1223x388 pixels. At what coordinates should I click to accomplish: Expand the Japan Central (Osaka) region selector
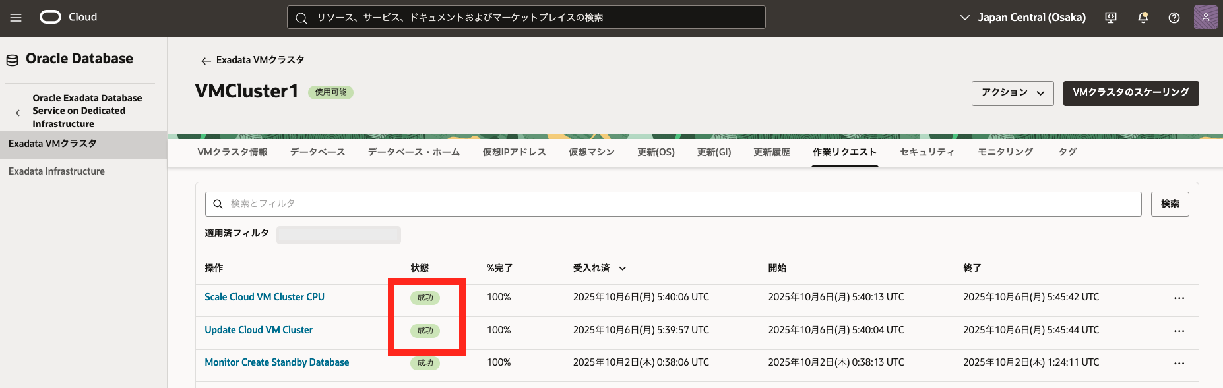1022,18
